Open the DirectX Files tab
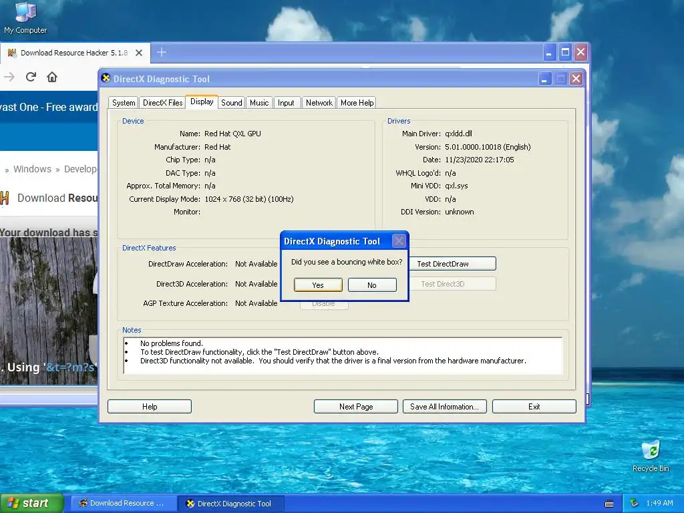 [163, 102]
